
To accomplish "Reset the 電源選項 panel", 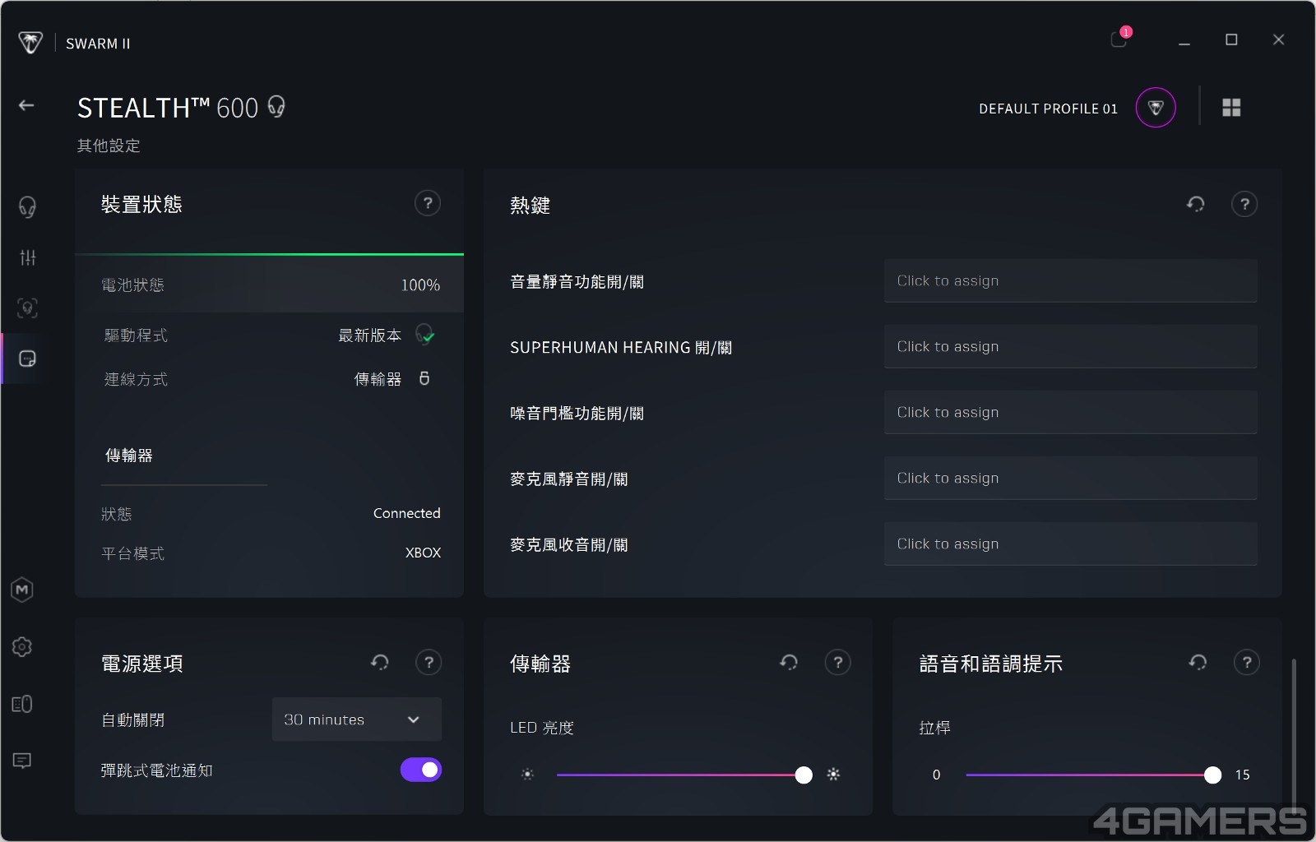I will [x=380, y=662].
